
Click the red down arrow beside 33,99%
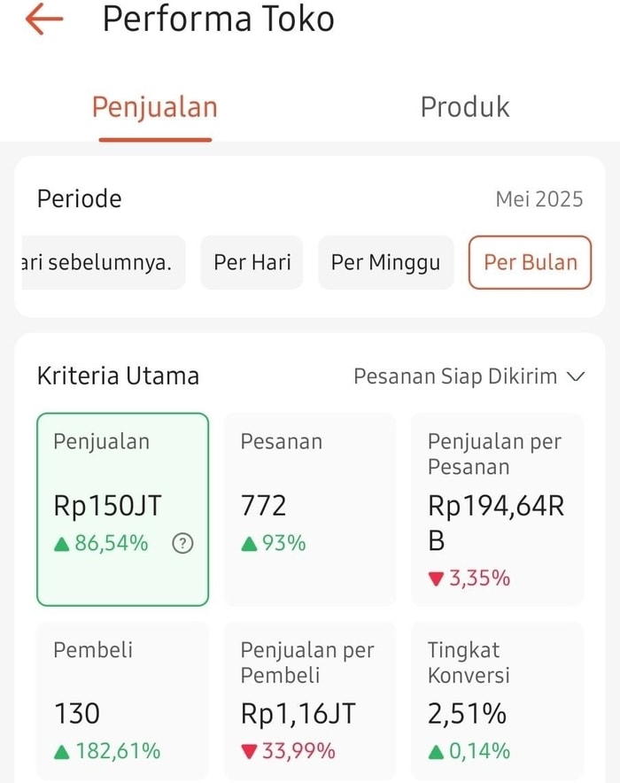click(249, 752)
